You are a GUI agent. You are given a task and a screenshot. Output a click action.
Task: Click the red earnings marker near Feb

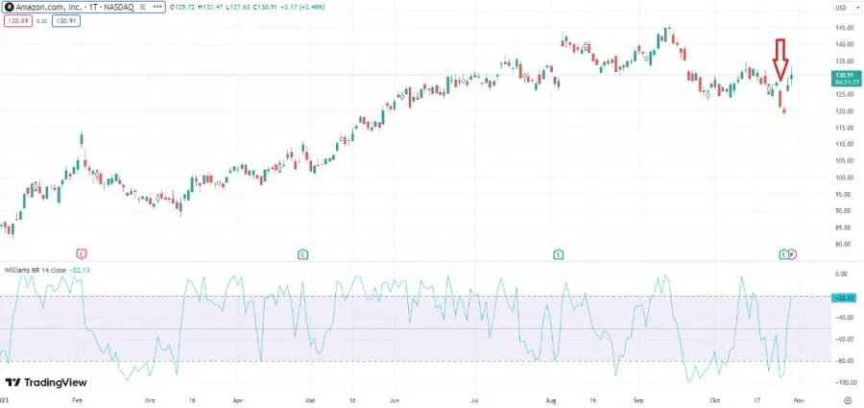point(82,254)
